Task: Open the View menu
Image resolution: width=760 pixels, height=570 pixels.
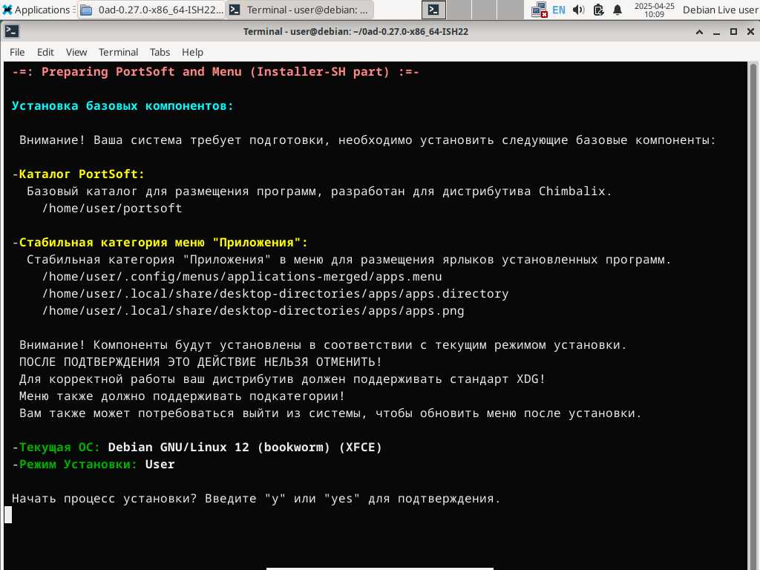Action: [76, 53]
